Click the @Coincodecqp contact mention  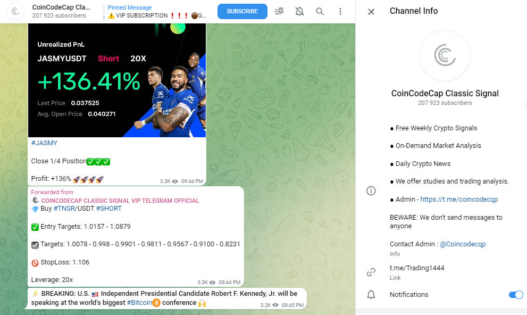[x=462, y=244]
